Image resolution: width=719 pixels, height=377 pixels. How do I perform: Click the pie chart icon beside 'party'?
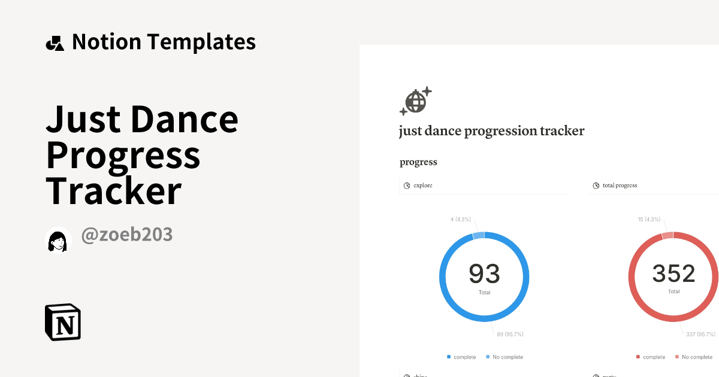pos(596,375)
